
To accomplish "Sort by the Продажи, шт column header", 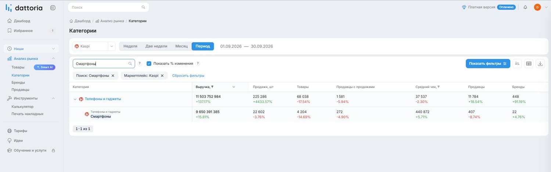I will coord(263,87).
